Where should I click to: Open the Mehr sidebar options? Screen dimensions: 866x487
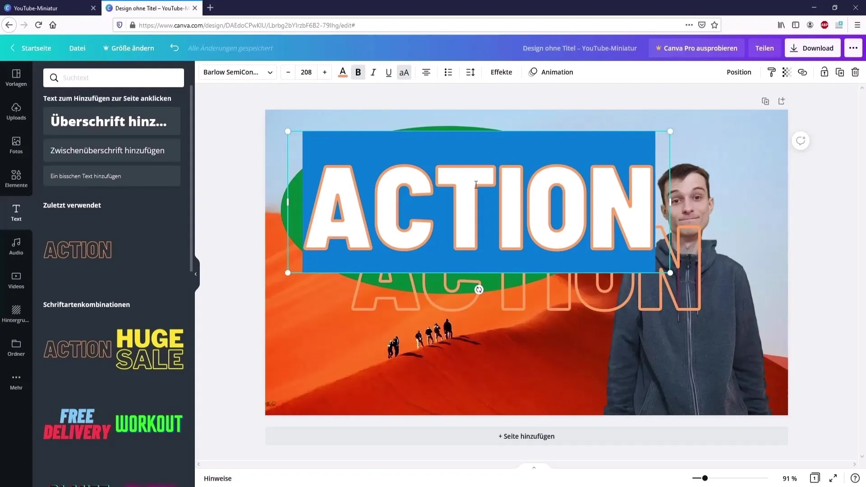[x=16, y=382]
